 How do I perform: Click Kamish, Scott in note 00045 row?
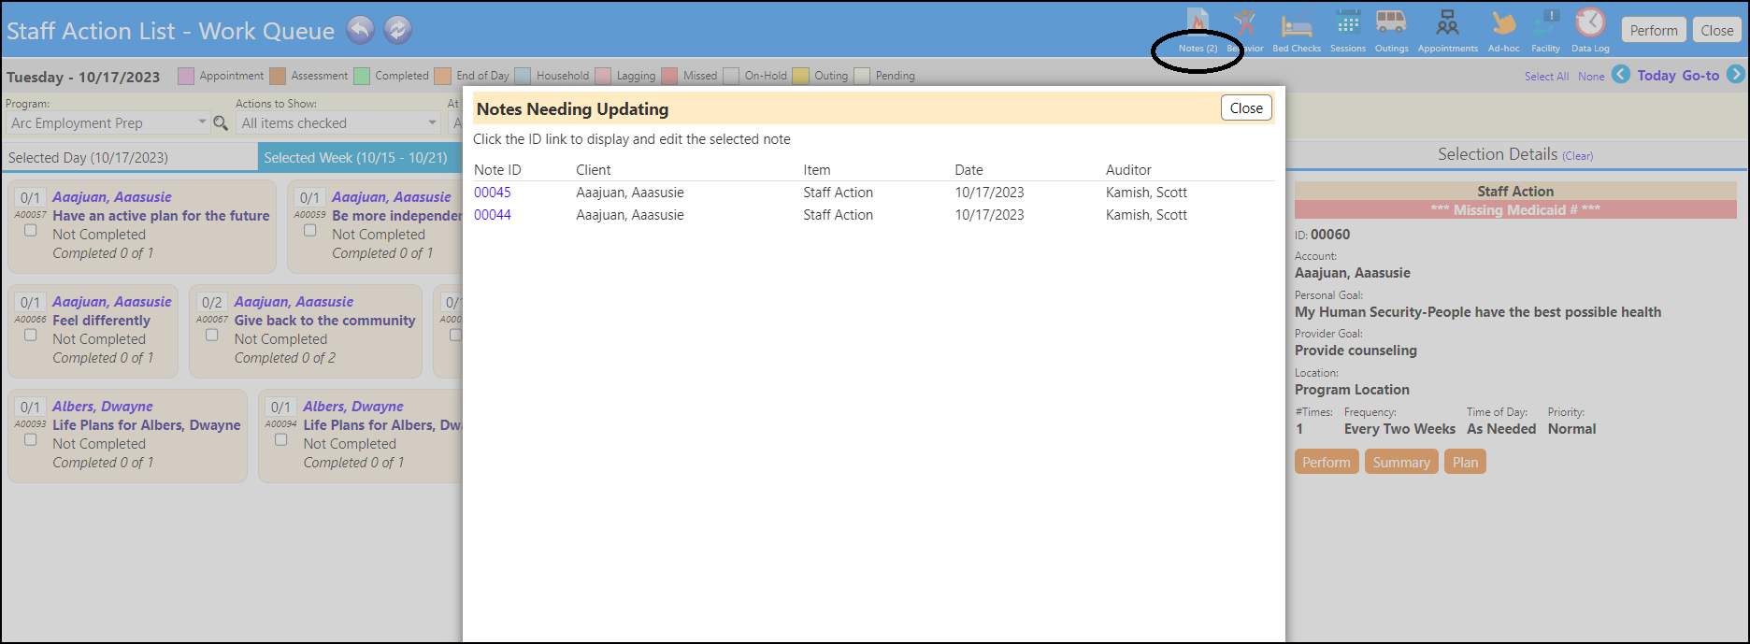click(1146, 193)
